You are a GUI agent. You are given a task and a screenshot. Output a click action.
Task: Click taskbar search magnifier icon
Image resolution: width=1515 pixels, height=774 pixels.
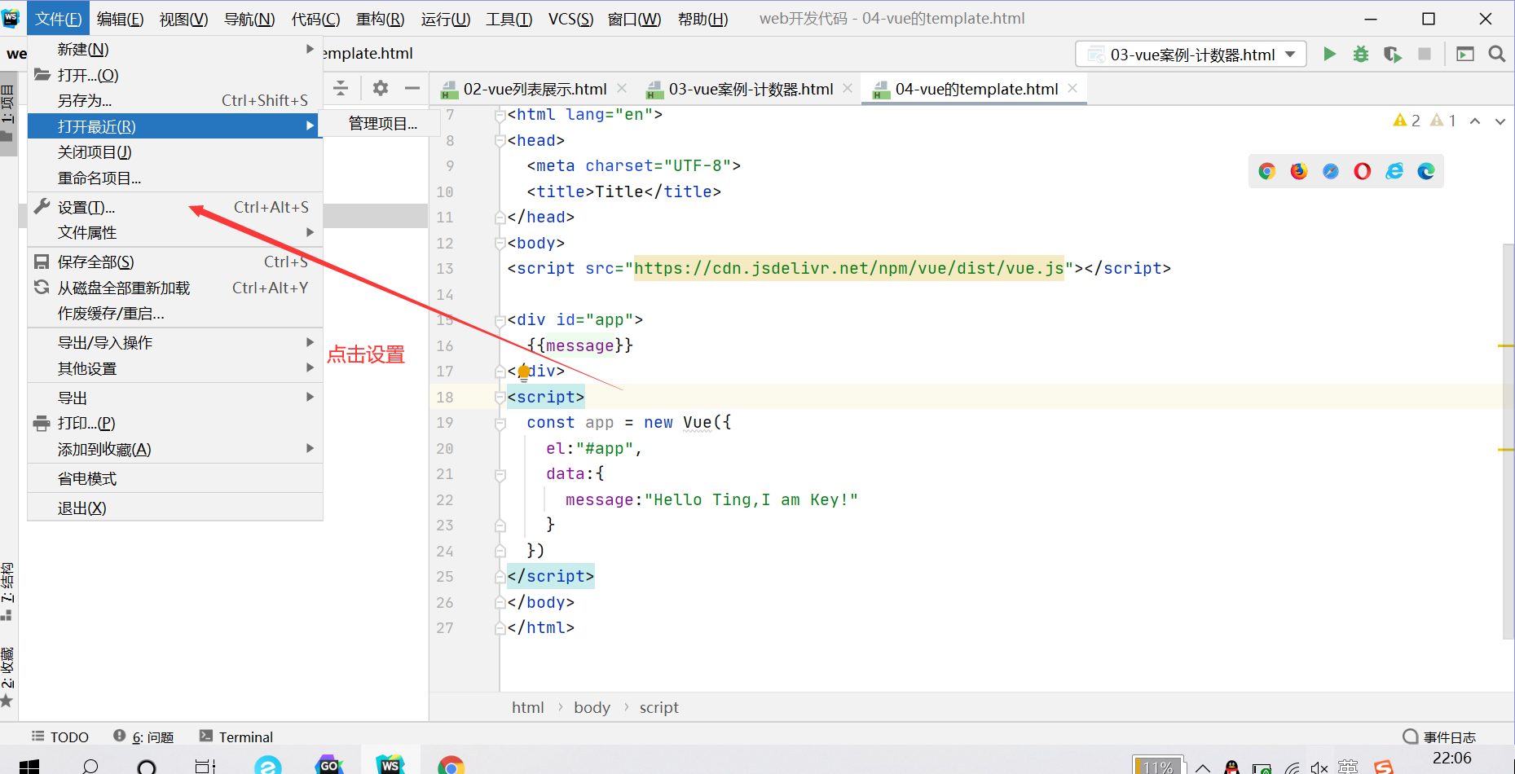click(x=90, y=766)
